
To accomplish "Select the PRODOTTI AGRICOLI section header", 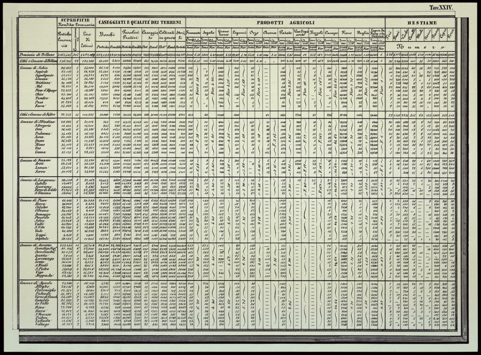I will (285, 22).
